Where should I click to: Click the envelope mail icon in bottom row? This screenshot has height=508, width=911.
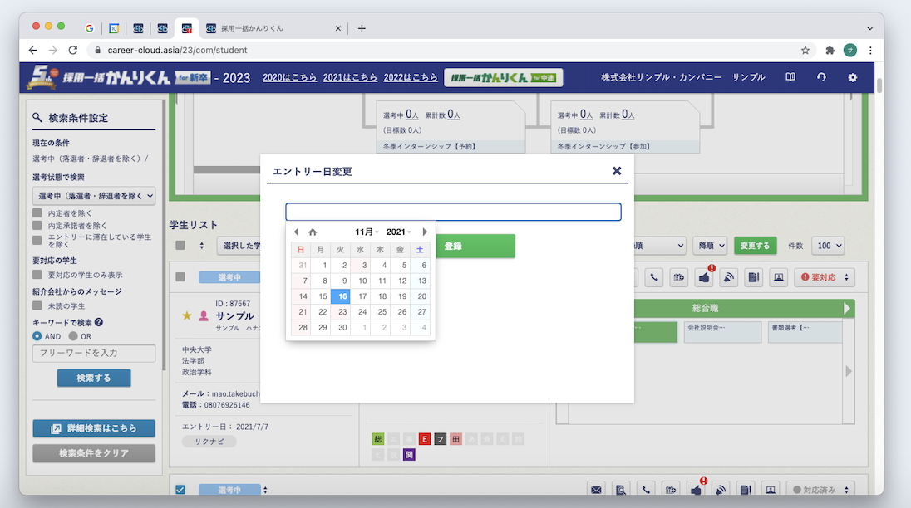point(596,490)
